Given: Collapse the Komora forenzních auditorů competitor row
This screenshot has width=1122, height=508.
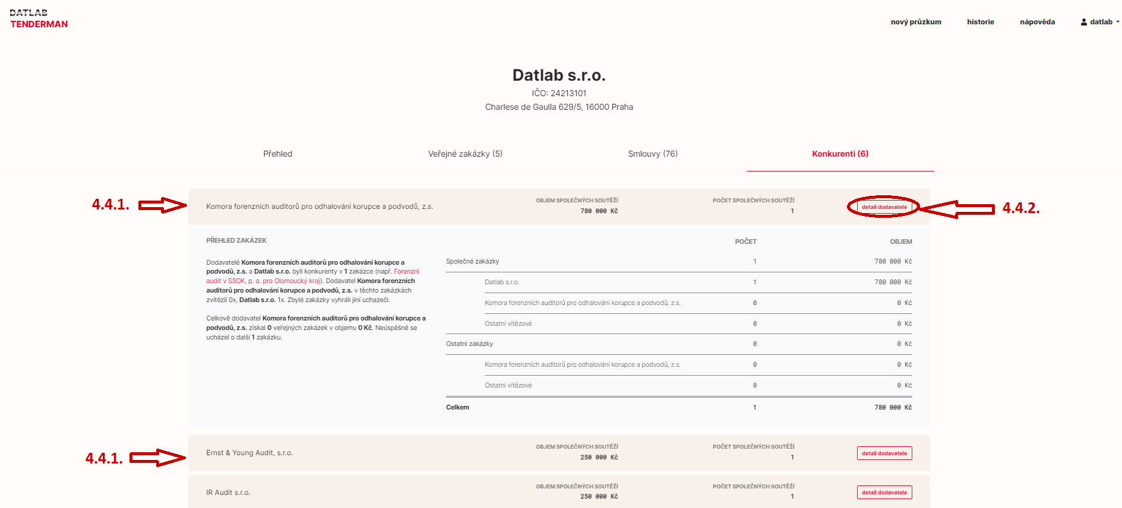Looking at the screenshot, I should 320,207.
